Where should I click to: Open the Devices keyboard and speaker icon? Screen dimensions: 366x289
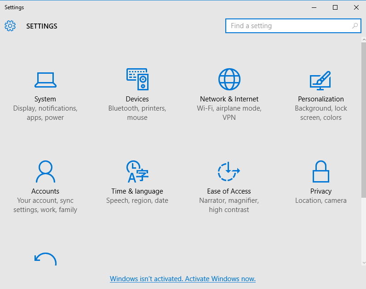point(137,79)
